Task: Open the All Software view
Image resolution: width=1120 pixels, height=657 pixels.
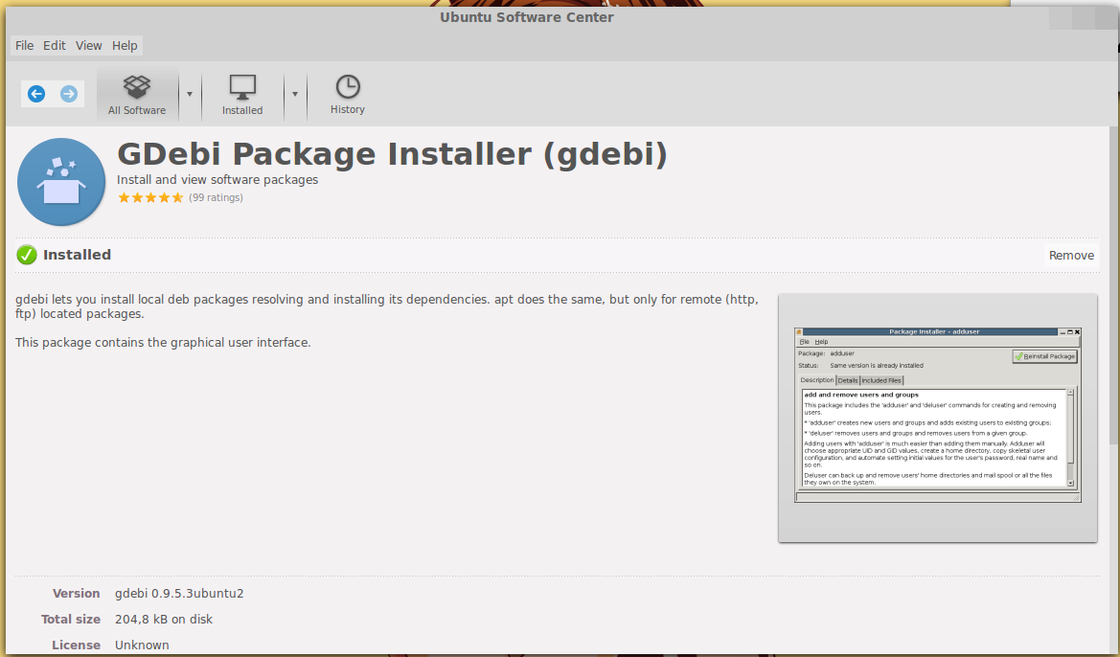Action: click(136, 94)
